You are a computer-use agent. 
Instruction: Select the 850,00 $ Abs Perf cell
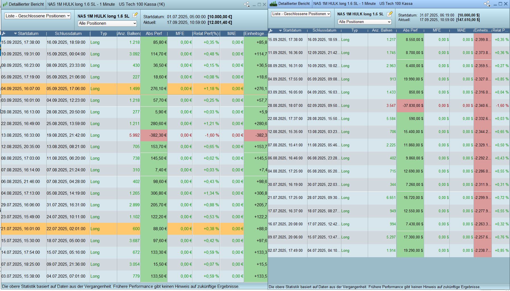[x=410, y=92]
